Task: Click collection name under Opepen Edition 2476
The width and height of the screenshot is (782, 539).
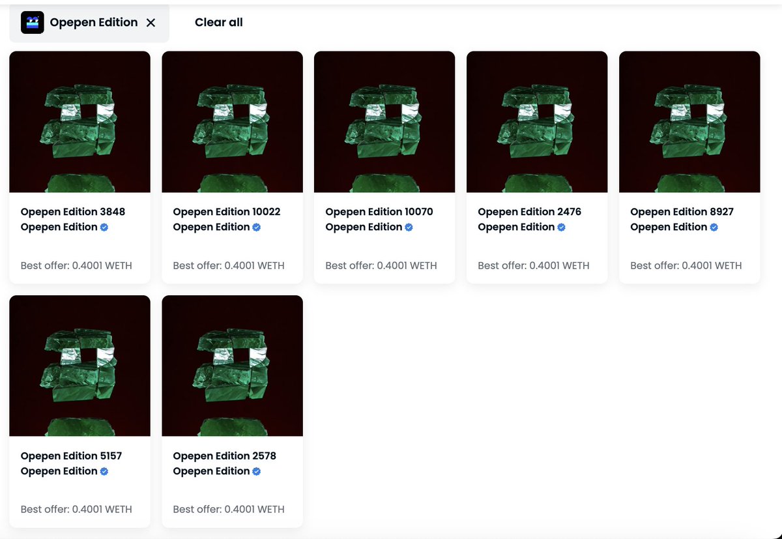Action: click(517, 227)
